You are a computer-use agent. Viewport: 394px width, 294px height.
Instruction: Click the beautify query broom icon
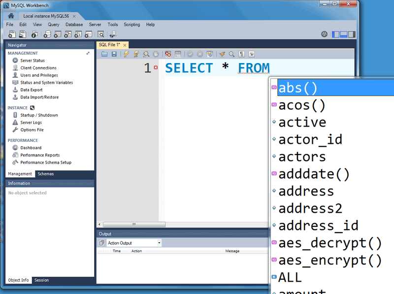(222, 54)
